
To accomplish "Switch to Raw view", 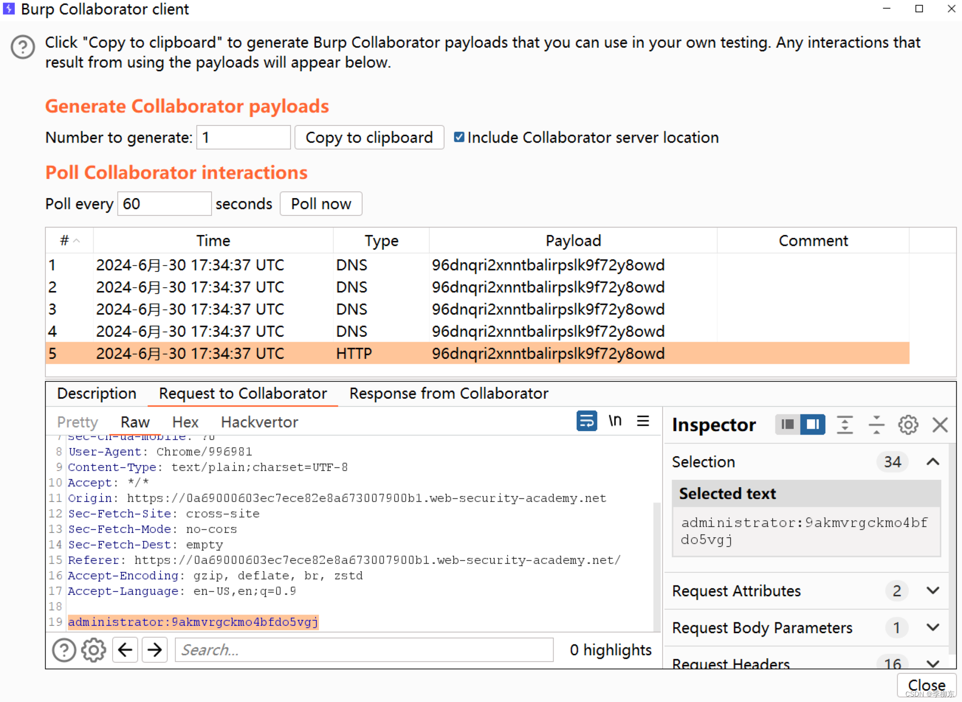I will (135, 422).
